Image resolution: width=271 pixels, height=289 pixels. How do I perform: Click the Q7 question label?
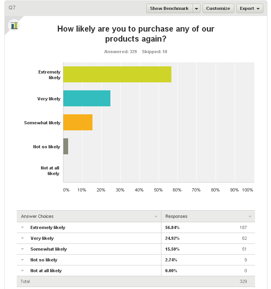[x=12, y=8]
